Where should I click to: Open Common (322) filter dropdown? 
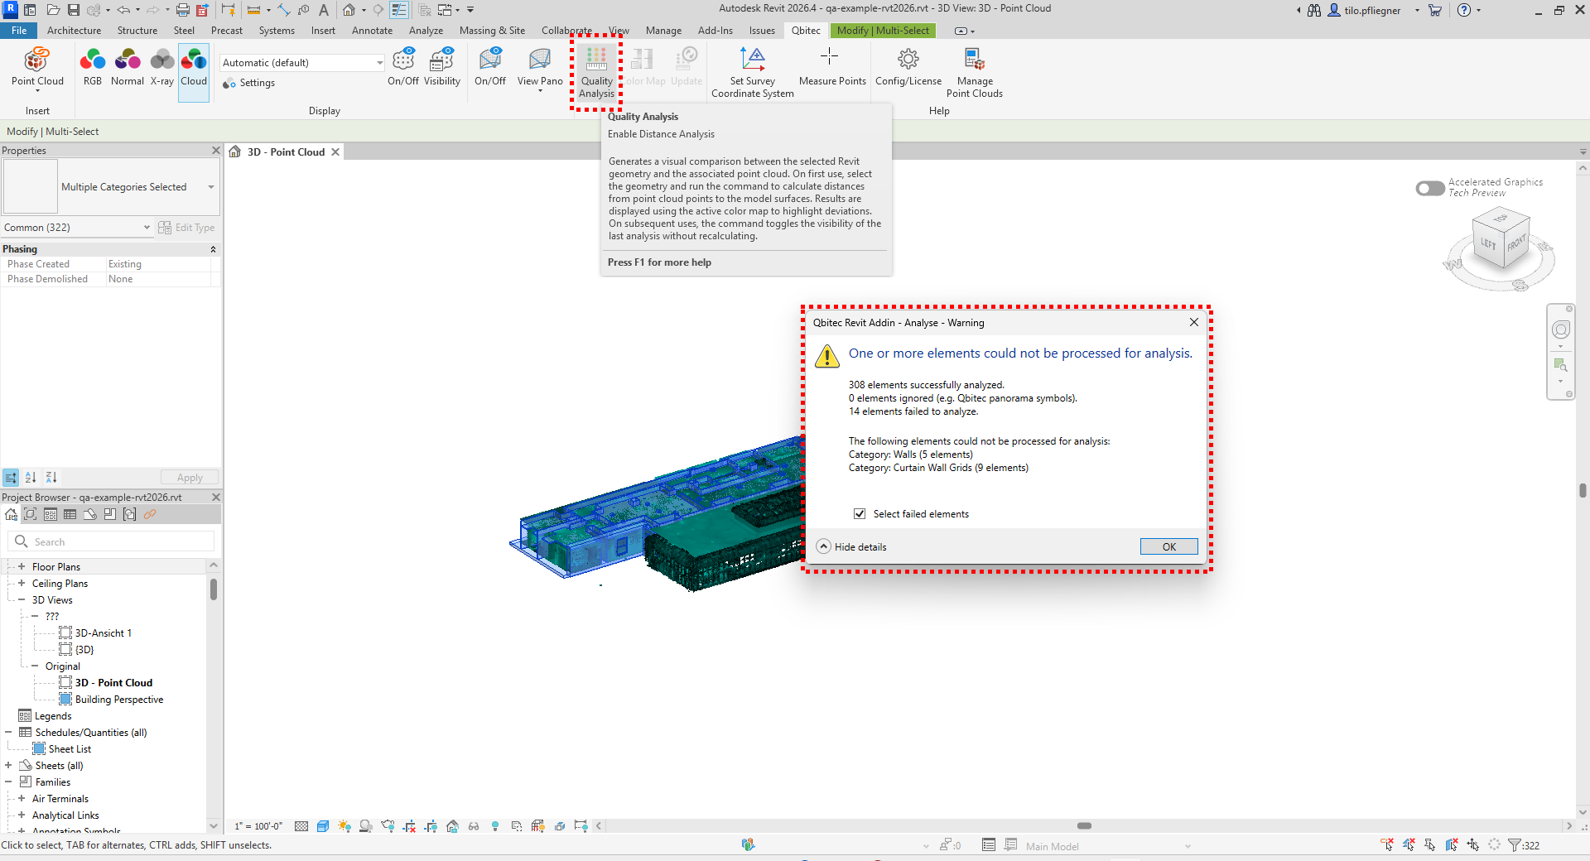[77, 228]
